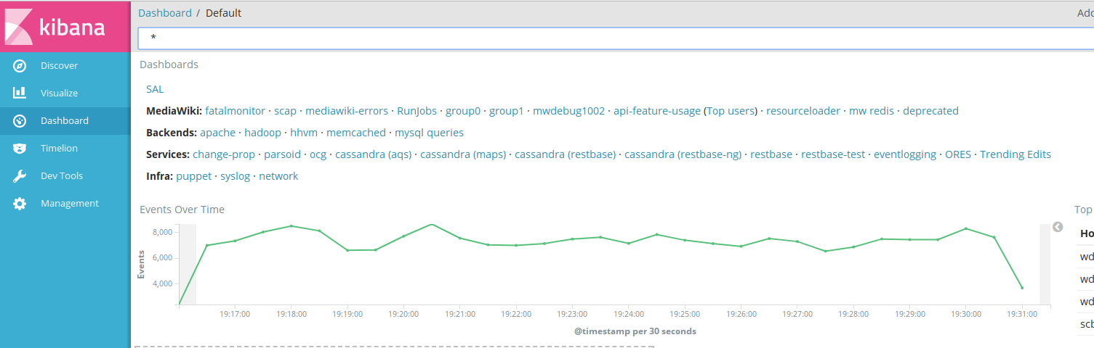Click the 8,000 y-axis label
1094x348 pixels.
pos(162,232)
